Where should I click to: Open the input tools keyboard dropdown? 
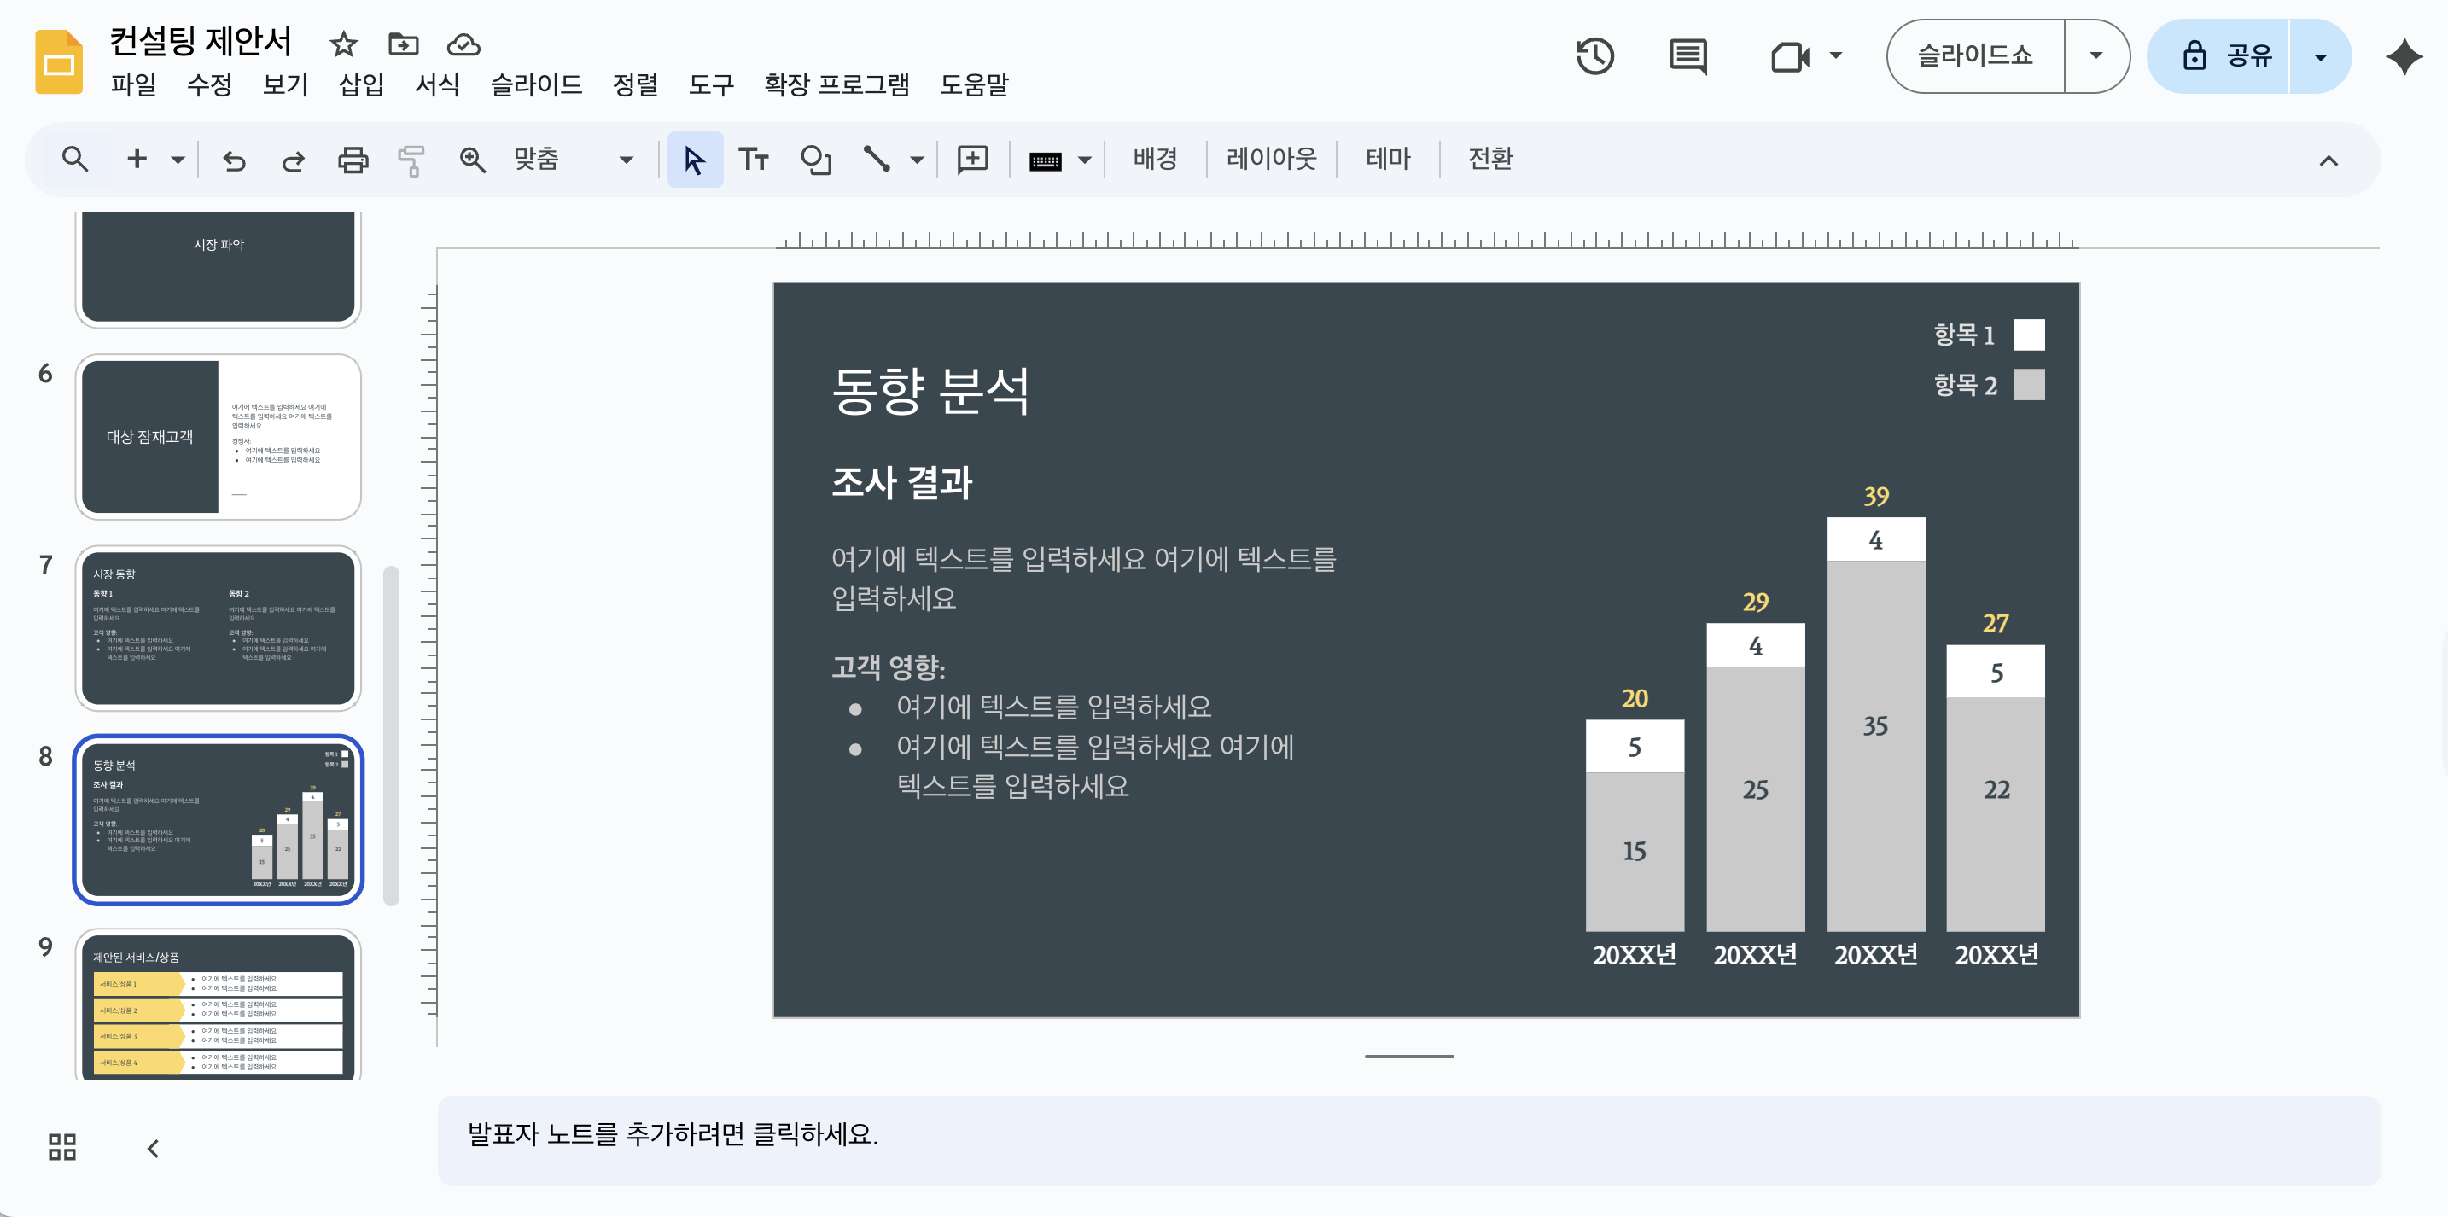point(1084,159)
